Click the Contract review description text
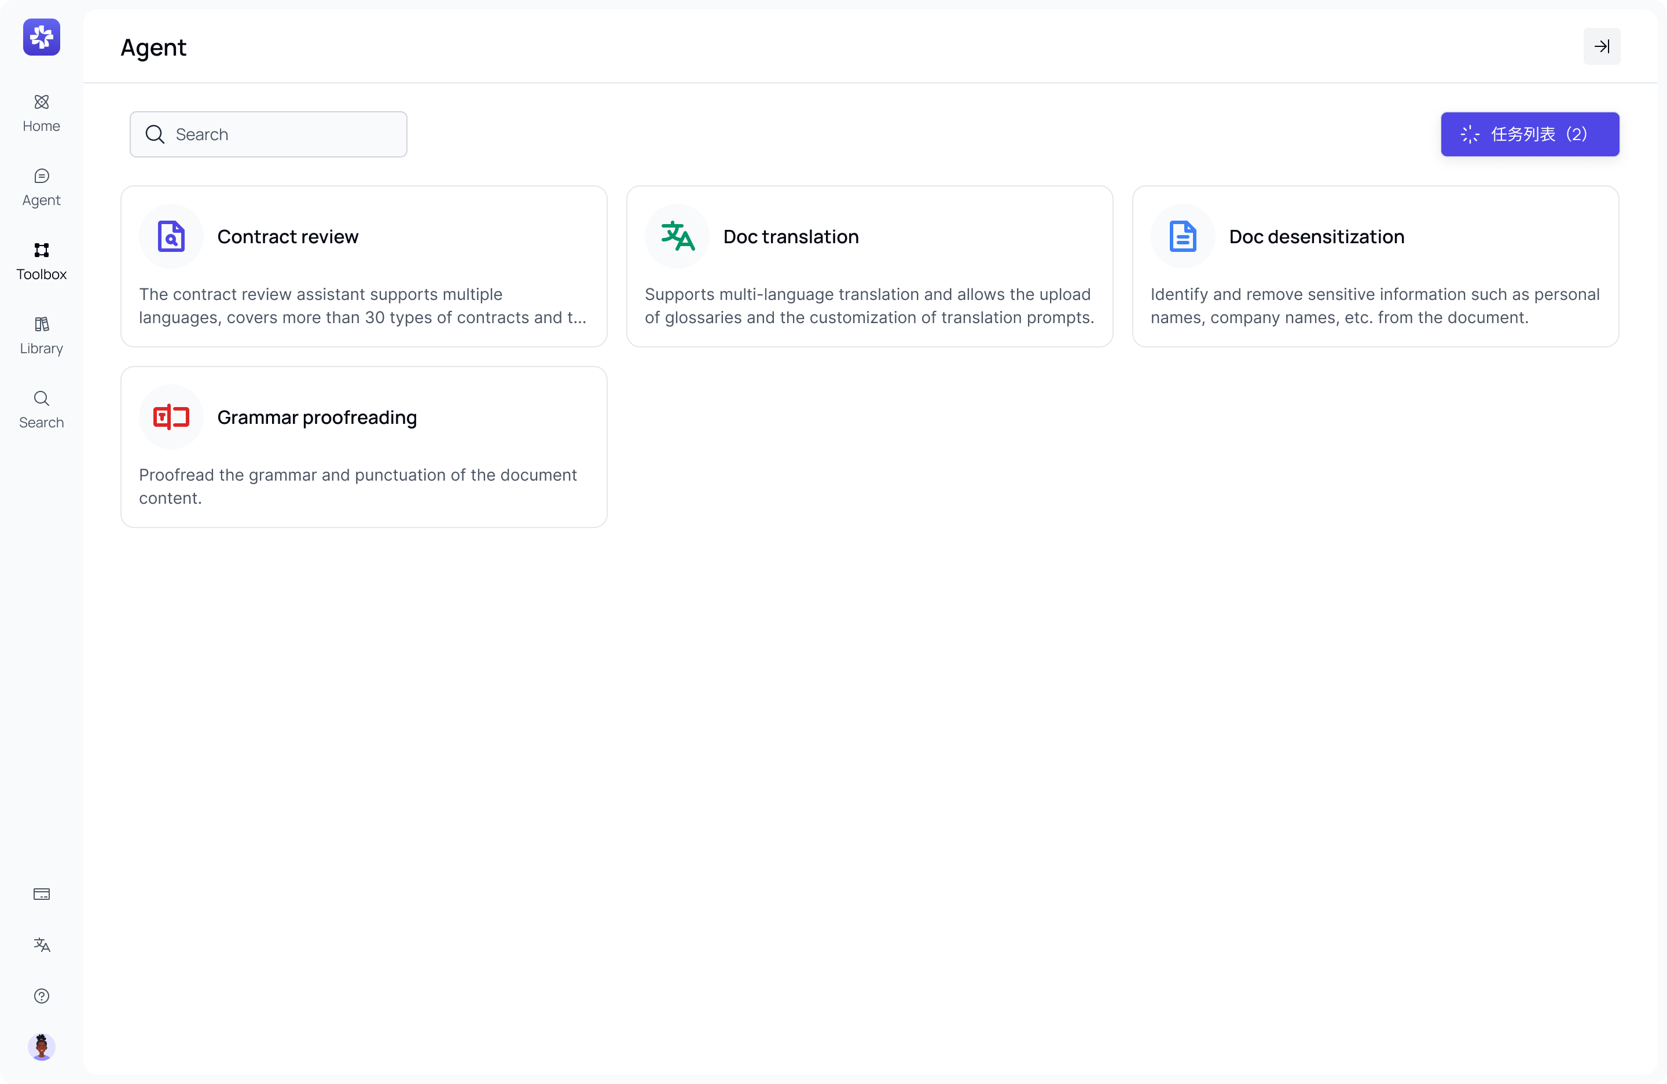This screenshot has height=1084, width=1667. [x=363, y=306]
